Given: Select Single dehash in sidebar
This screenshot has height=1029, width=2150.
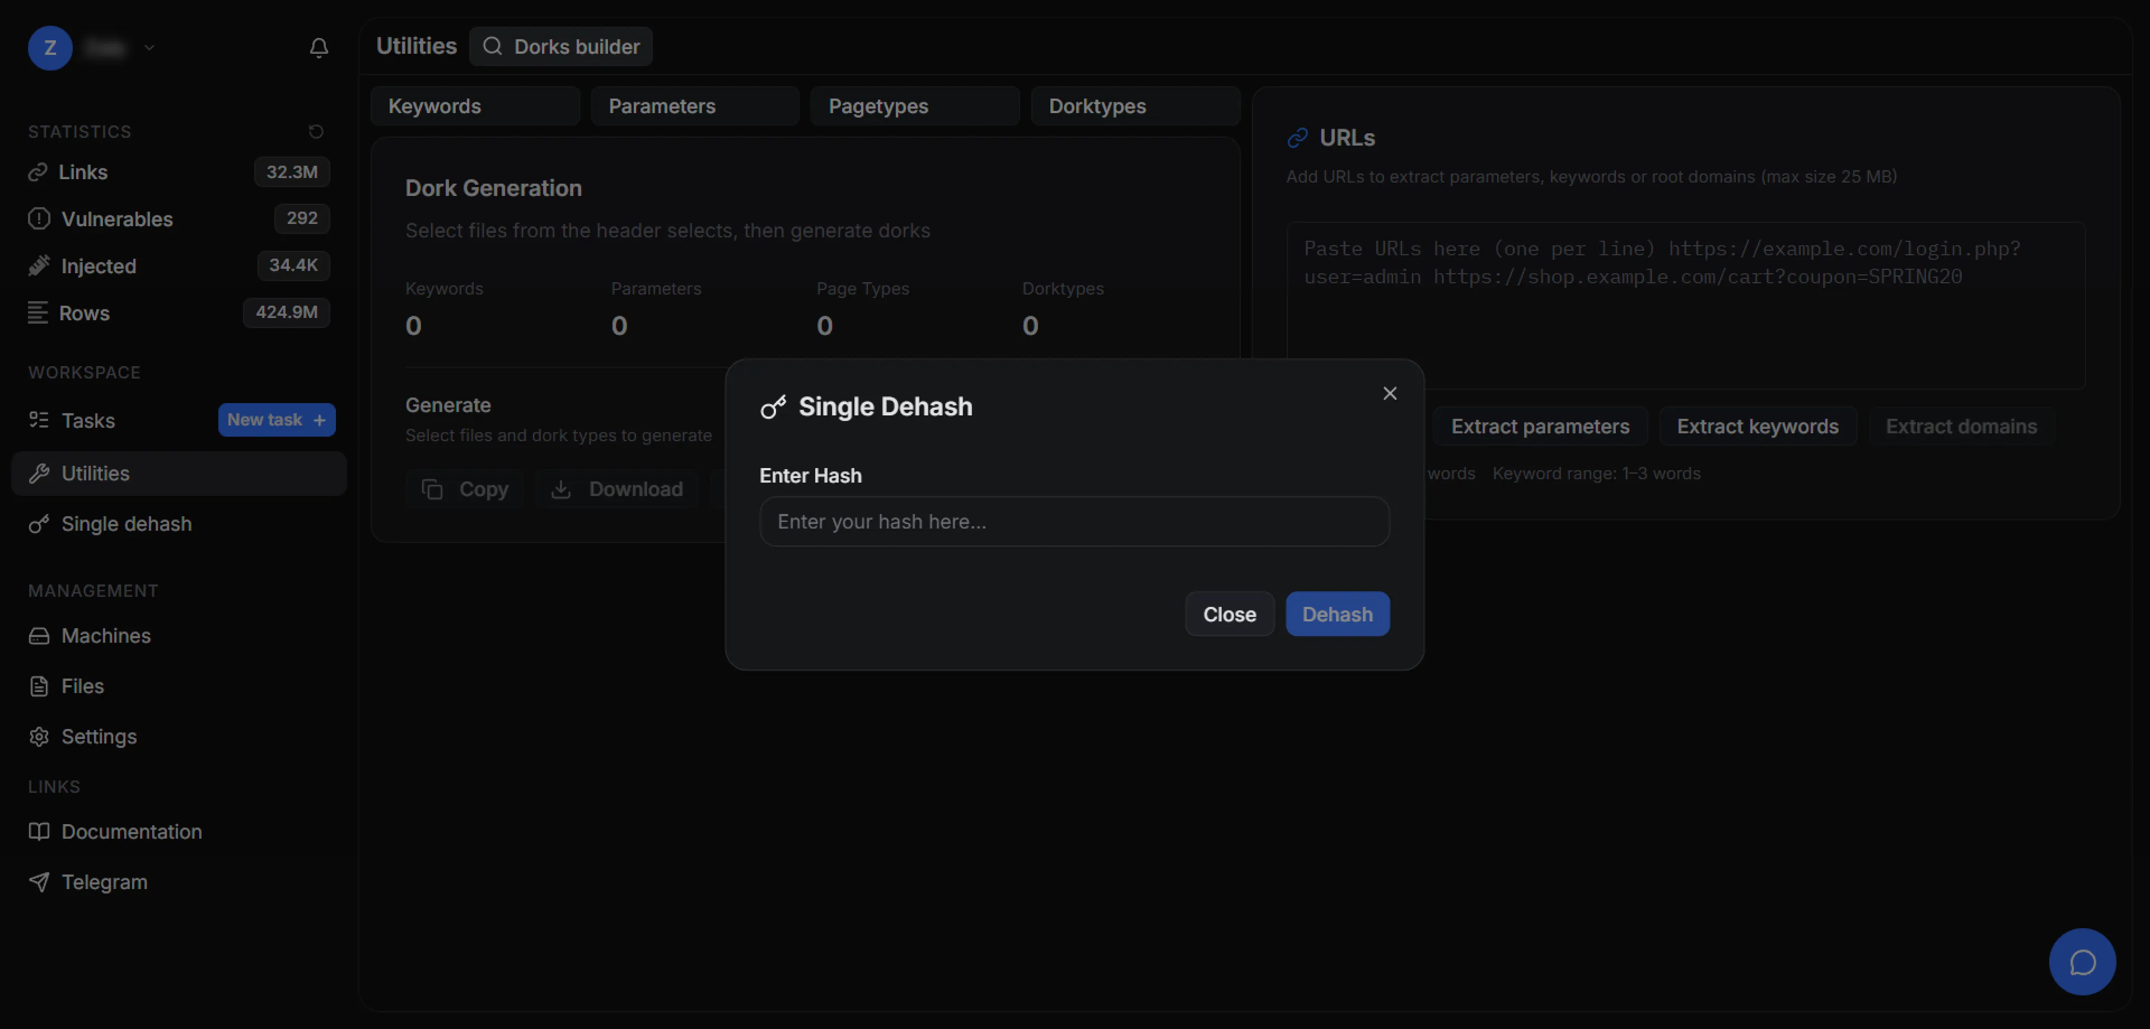Looking at the screenshot, I should coord(126,523).
